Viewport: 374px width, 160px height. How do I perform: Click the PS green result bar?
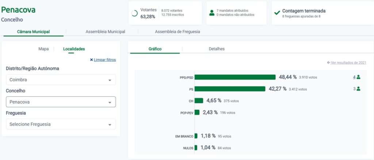click(230, 89)
